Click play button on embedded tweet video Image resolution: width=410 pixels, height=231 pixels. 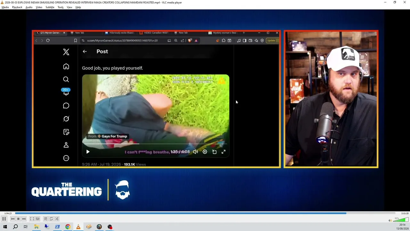tap(88, 152)
